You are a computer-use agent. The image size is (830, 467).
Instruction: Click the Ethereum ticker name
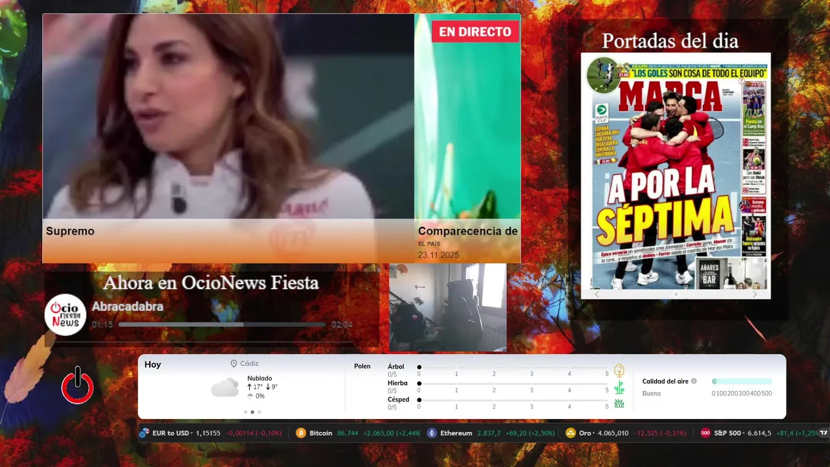(x=456, y=433)
